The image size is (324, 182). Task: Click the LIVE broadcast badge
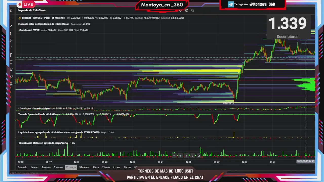pos(26,4)
